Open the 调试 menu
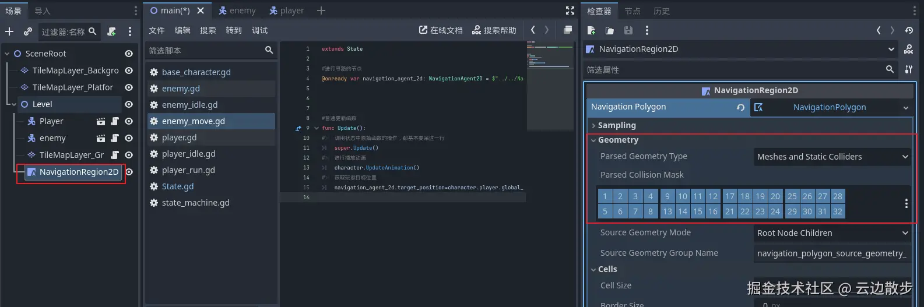 [x=259, y=30]
